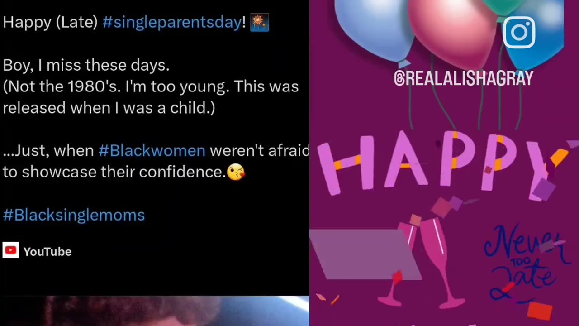Open the #singleparentsday hashtag
Screen dimensions: 579x326
click(x=172, y=22)
